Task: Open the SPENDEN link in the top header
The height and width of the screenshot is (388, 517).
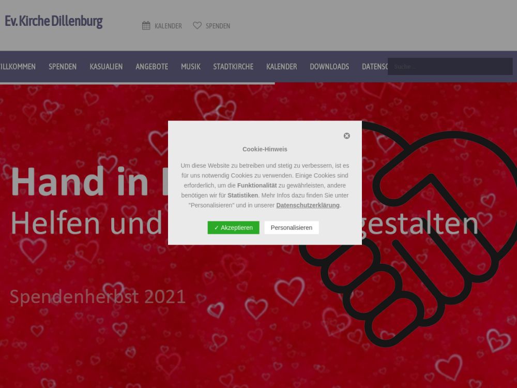Action: 218,26
